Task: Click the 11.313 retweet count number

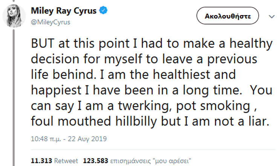Action: tap(41, 161)
